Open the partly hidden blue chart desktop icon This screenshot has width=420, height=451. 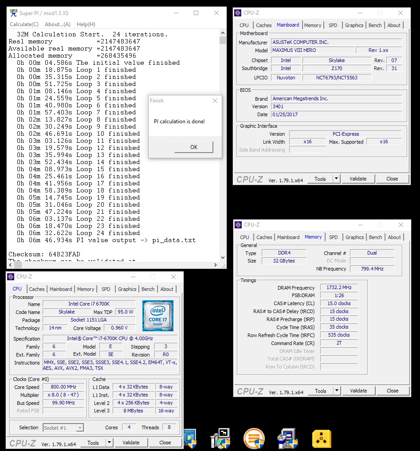click(x=190, y=439)
